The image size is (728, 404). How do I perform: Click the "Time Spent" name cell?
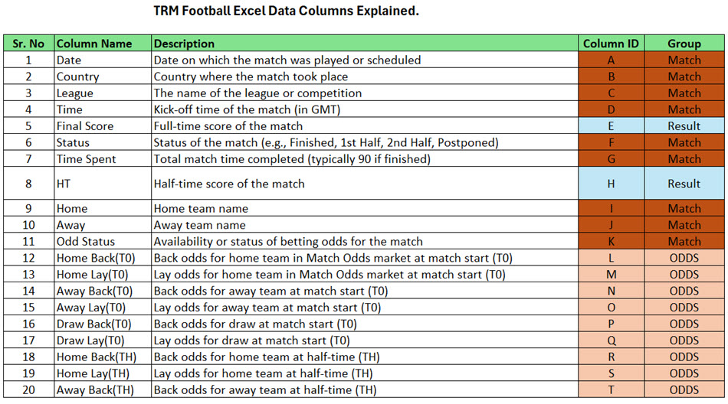(87, 158)
